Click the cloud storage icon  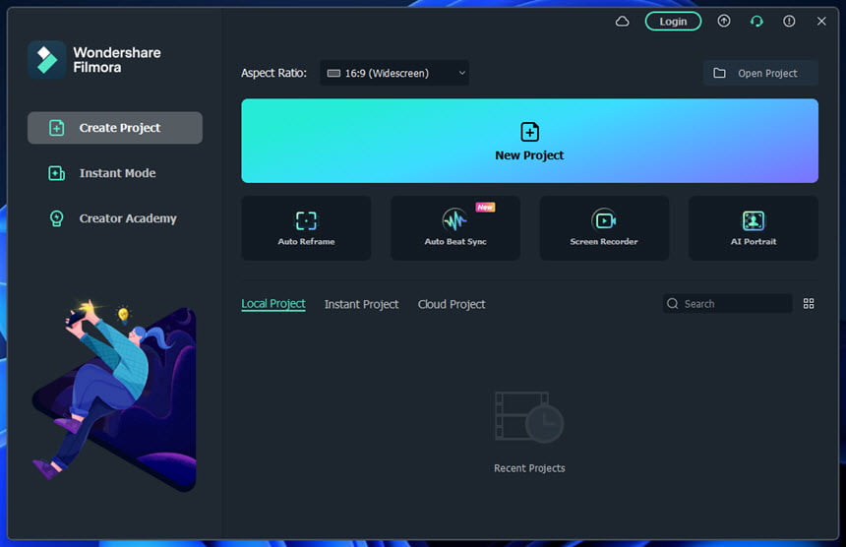point(622,21)
